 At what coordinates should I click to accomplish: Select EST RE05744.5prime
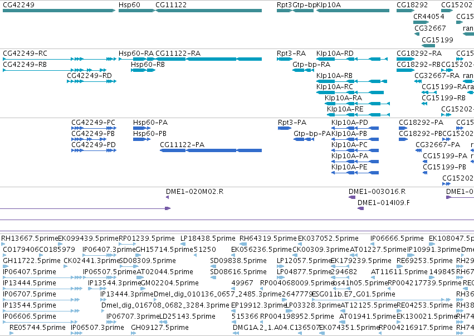pos(11,334)
